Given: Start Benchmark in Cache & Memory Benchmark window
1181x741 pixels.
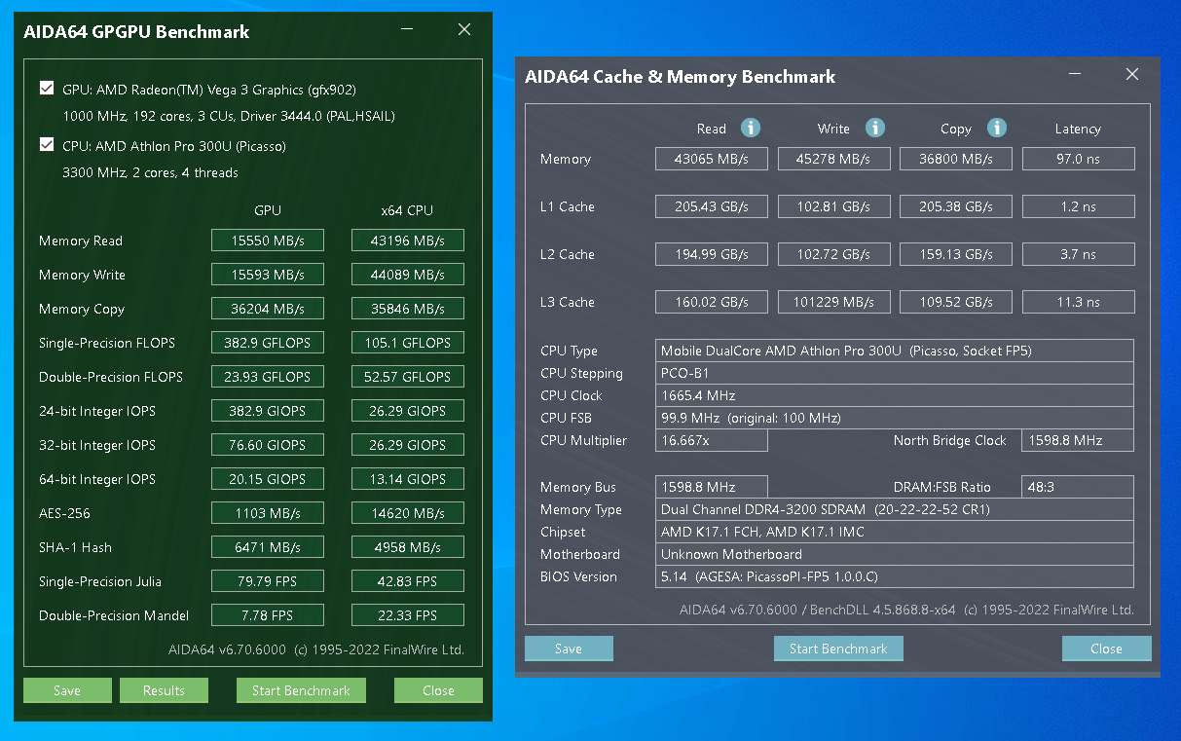Looking at the screenshot, I should (838, 648).
